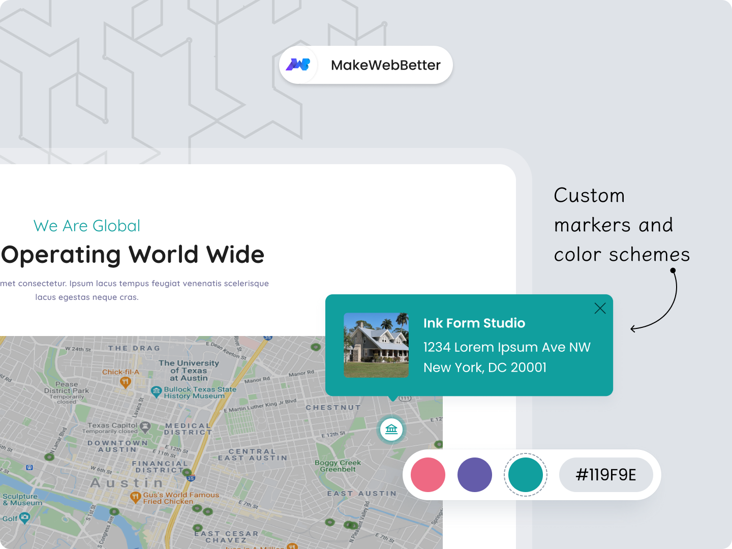
Task: Select the purple color swatch
Action: click(475, 474)
